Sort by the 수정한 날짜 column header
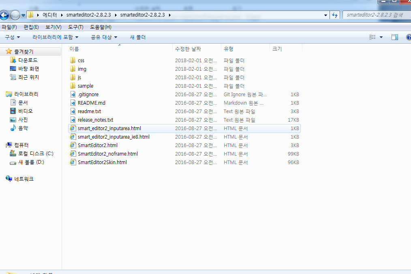Image resolution: width=411 pixels, height=274 pixels. (197, 49)
